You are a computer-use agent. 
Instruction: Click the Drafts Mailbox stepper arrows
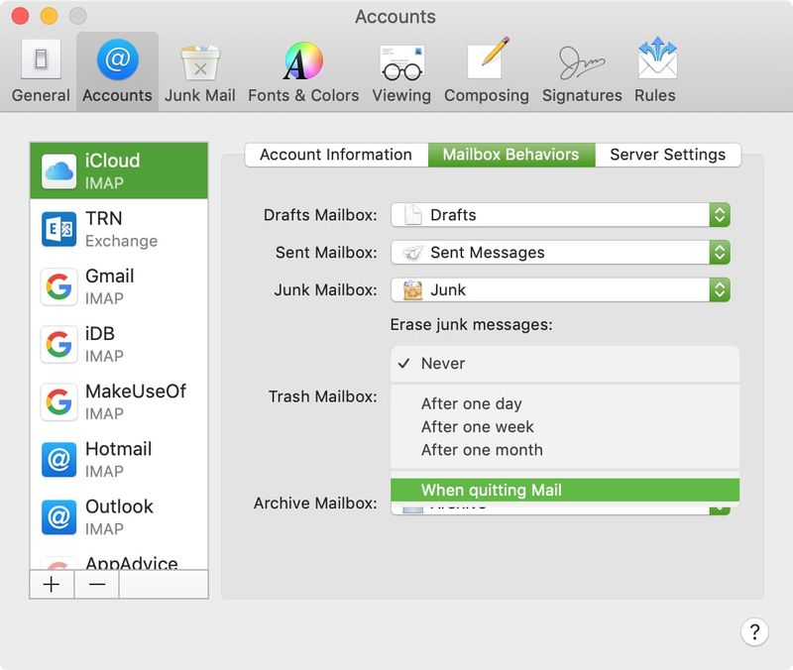pos(720,215)
